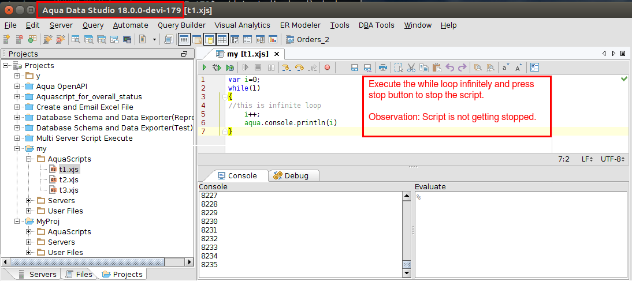This screenshot has height=281, width=632.
Task: Click the first Query Analyzer magnifier window icon
Action: [x=75, y=39]
